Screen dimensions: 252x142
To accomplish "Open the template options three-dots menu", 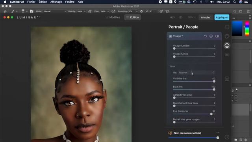I will [x=218, y=133].
